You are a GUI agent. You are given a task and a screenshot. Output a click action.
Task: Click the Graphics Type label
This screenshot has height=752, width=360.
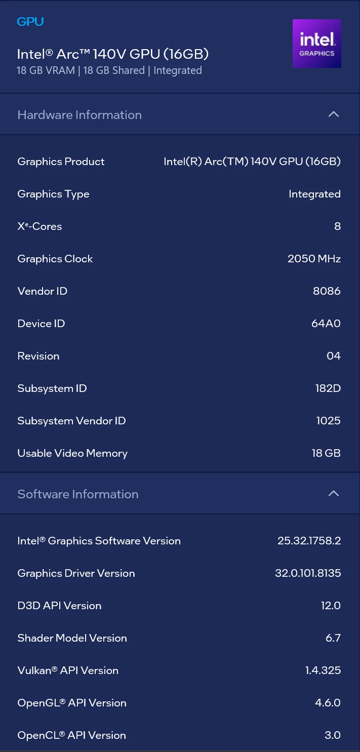(x=53, y=194)
